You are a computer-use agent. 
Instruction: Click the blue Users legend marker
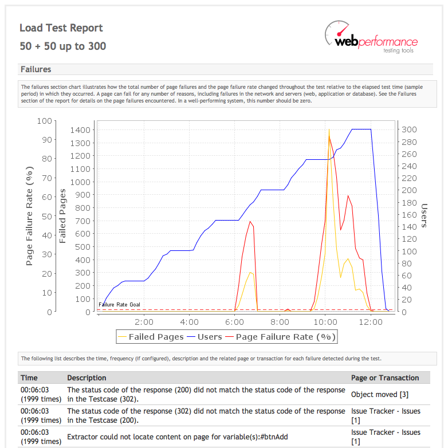tap(191, 337)
